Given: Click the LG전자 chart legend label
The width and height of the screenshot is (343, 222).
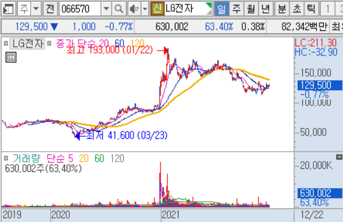Looking at the screenshot, I should click(x=28, y=43).
